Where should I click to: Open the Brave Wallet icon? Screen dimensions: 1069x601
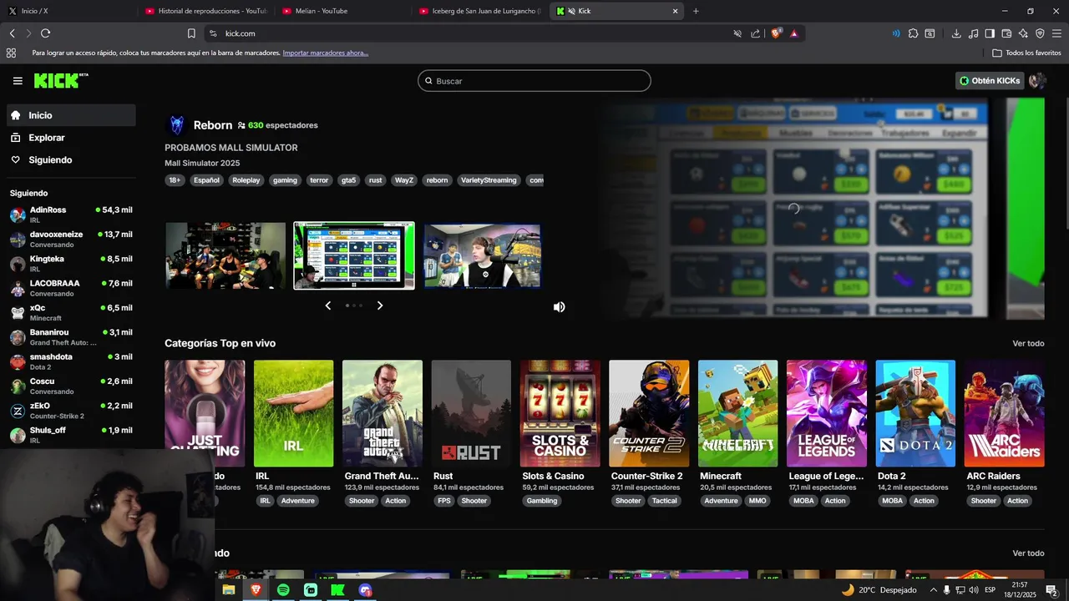click(x=1006, y=33)
